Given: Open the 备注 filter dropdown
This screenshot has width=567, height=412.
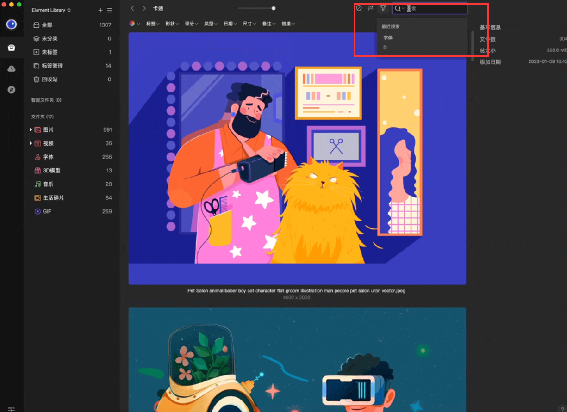Looking at the screenshot, I should tap(269, 24).
